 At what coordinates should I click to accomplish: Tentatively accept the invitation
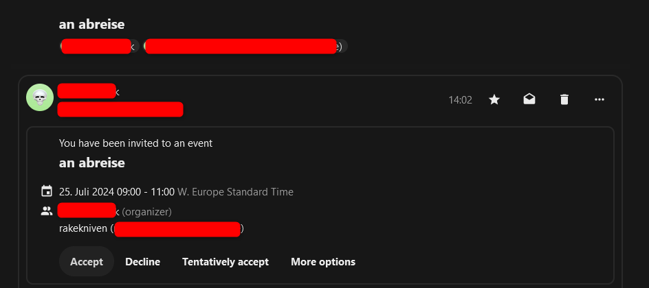point(225,261)
